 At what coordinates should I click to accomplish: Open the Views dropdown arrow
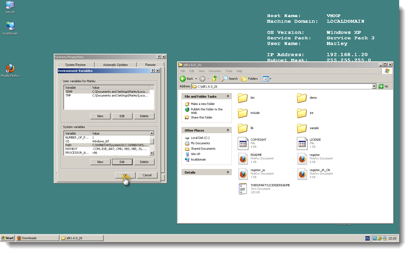270,79
